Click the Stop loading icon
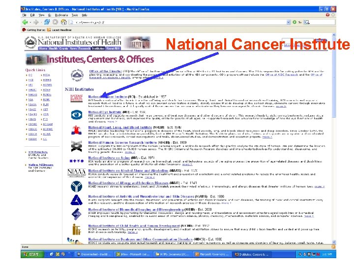 pyautogui.click(x=55, y=22)
